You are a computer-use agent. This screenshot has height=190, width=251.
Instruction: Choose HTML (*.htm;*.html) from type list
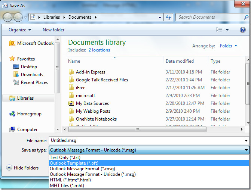(149, 180)
